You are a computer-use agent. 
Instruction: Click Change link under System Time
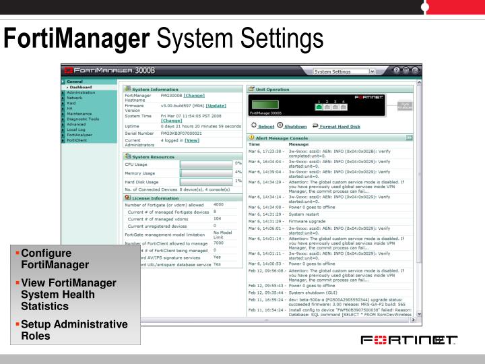171,121
